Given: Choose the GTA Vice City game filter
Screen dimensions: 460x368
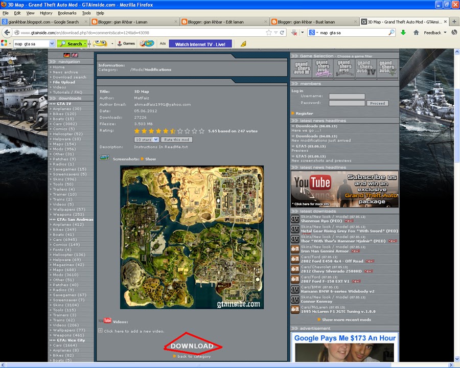Looking at the screenshot, I should click(x=323, y=68).
